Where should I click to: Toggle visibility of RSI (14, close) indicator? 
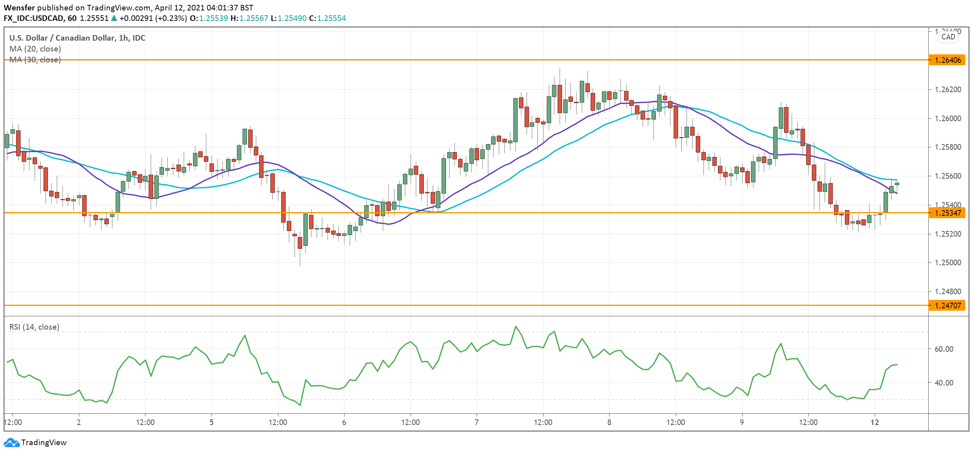[34, 327]
